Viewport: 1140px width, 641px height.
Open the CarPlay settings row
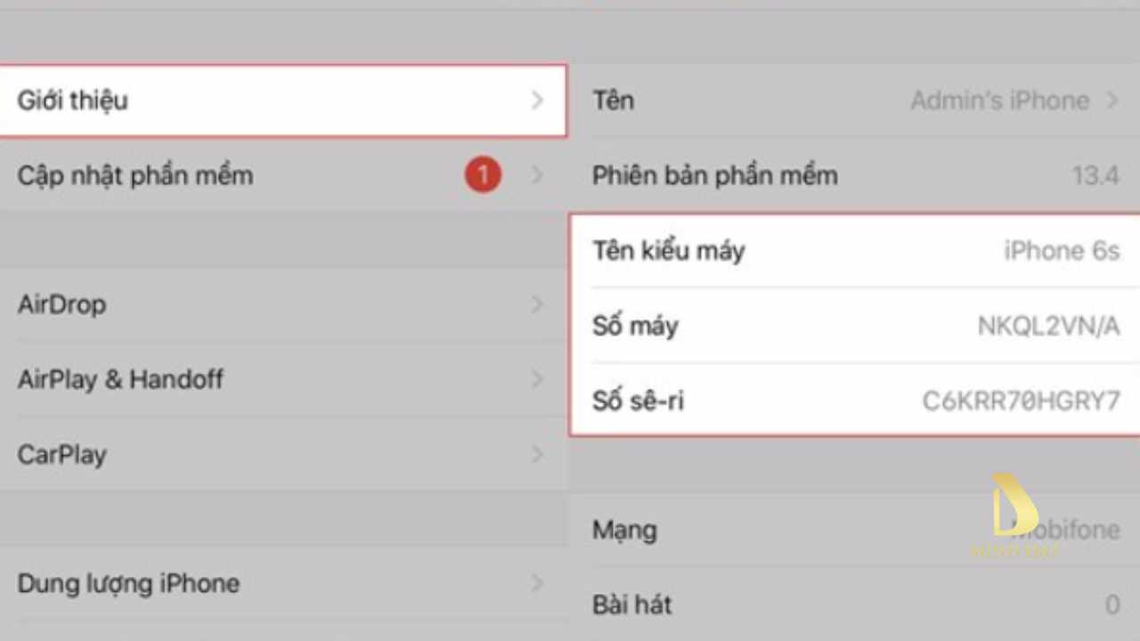pyautogui.click(x=283, y=455)
